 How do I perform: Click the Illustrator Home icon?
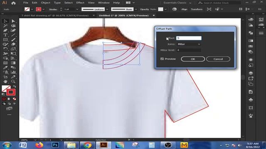click(13, 3)
